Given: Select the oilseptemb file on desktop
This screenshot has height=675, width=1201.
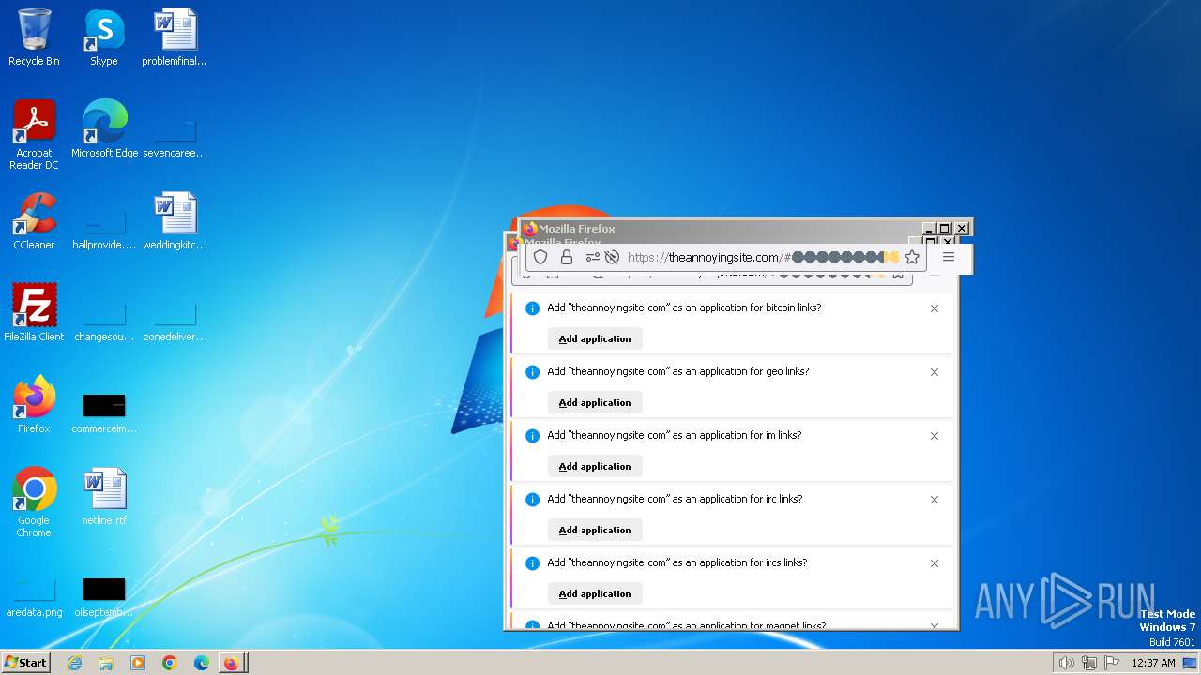Looking at the screenshot, I should click(x=104, y=589).
